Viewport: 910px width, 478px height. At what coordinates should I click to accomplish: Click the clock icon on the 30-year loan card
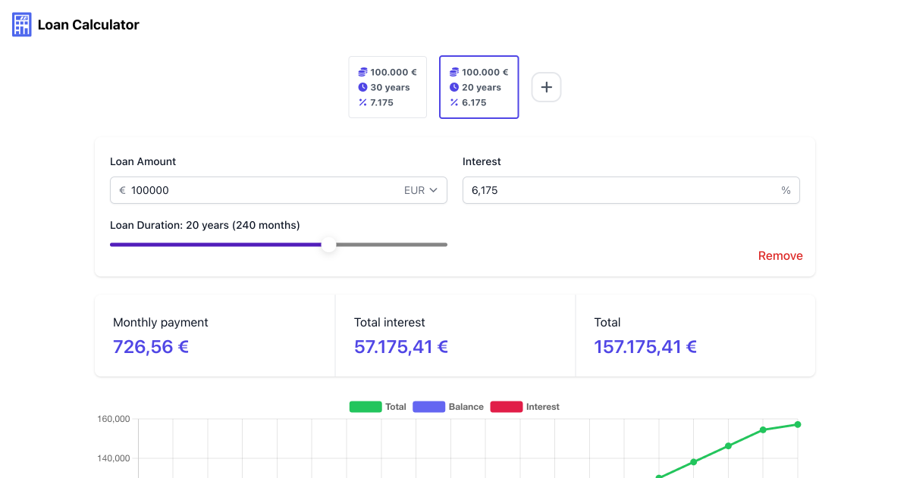363,87
